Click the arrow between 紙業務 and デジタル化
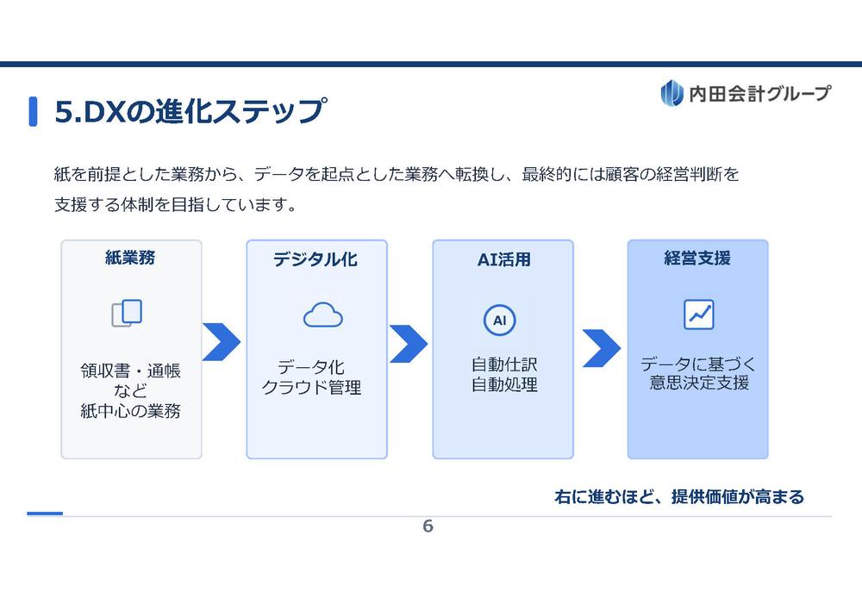Image resolution: width=862 pixels, height=604 pixels. (x=221, y=342)
